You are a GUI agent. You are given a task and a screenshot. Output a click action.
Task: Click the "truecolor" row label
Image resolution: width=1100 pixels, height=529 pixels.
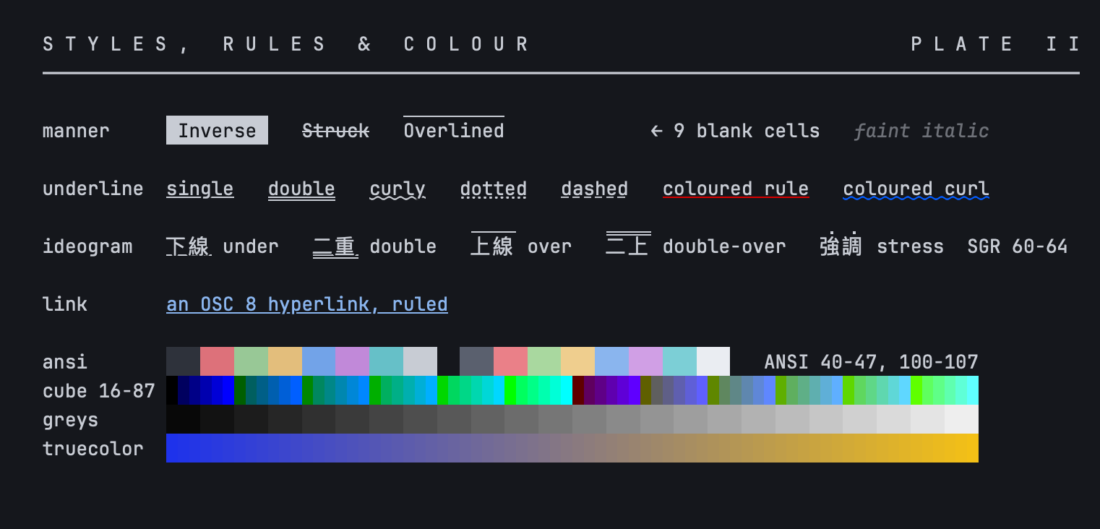(x=93, y=449)
